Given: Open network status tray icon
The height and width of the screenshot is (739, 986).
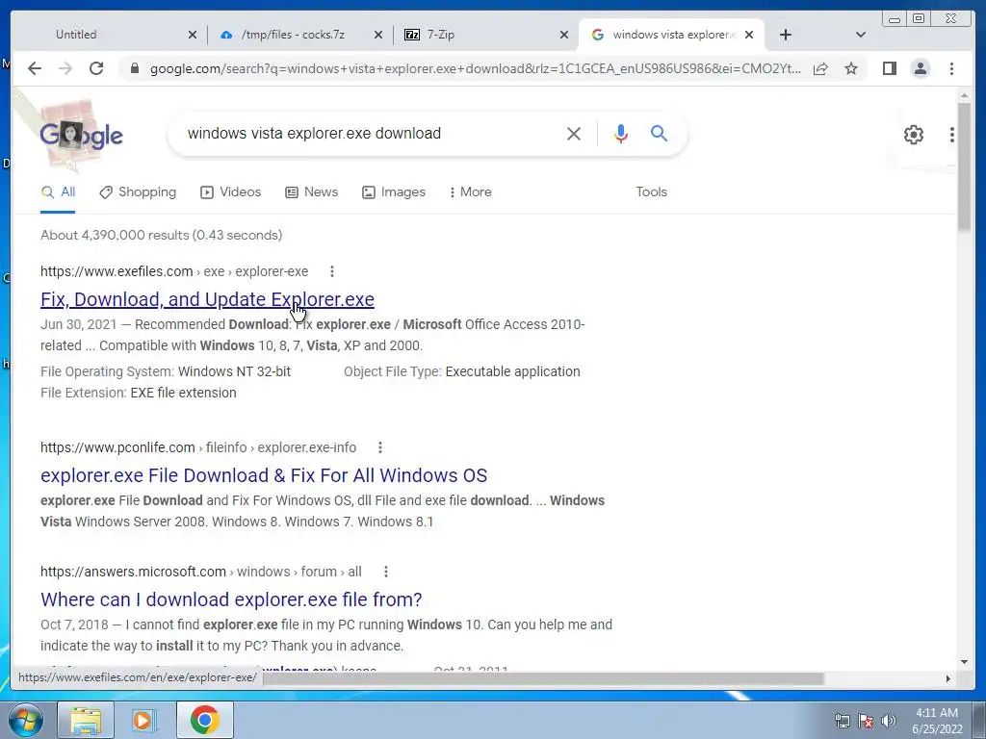Looking at the screenshot, I should point(842,720).
